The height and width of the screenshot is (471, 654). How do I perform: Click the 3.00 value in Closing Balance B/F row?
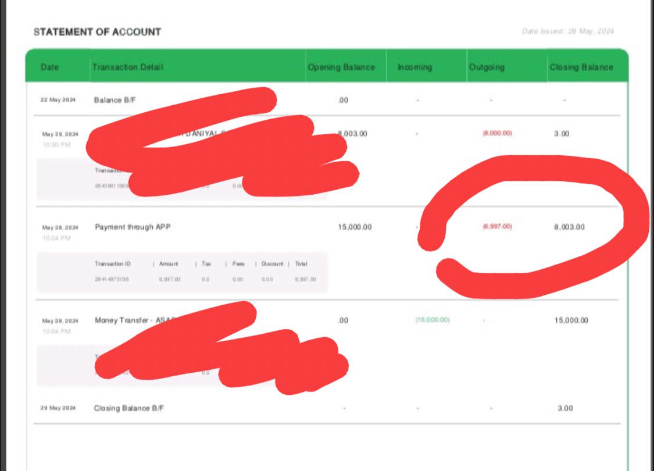pyautogui.click(x=565, y=408)
